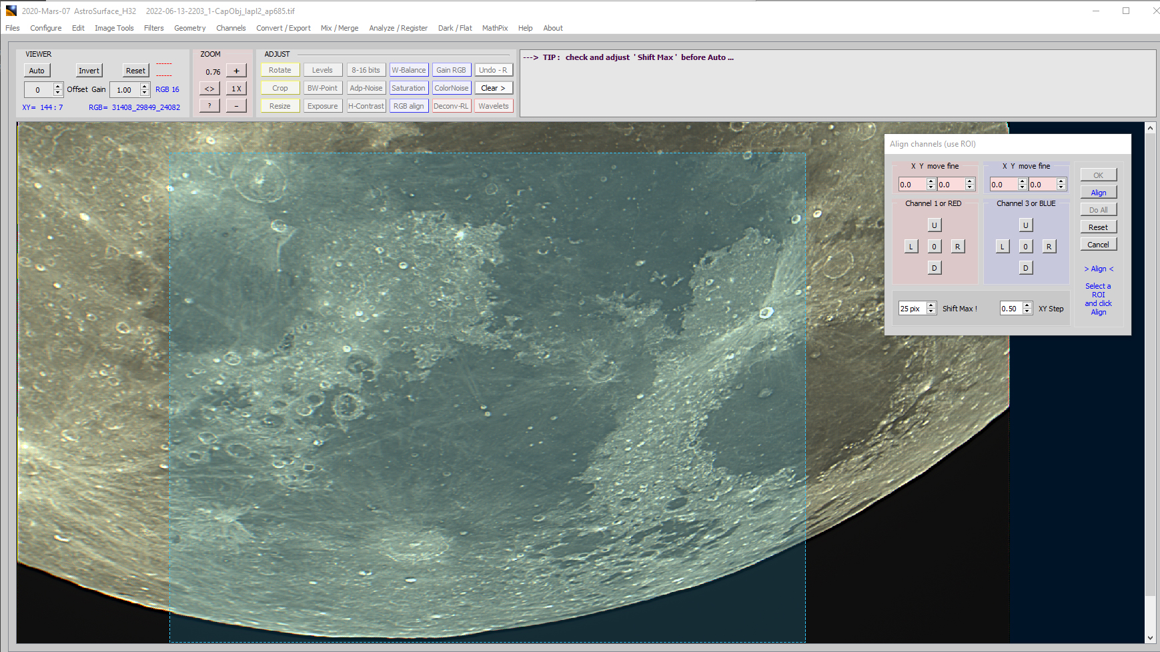
Task: Move RED channel right with R button
Action: (957, 247)
